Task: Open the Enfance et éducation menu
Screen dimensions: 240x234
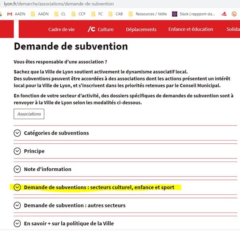Action: pos(191,29)
